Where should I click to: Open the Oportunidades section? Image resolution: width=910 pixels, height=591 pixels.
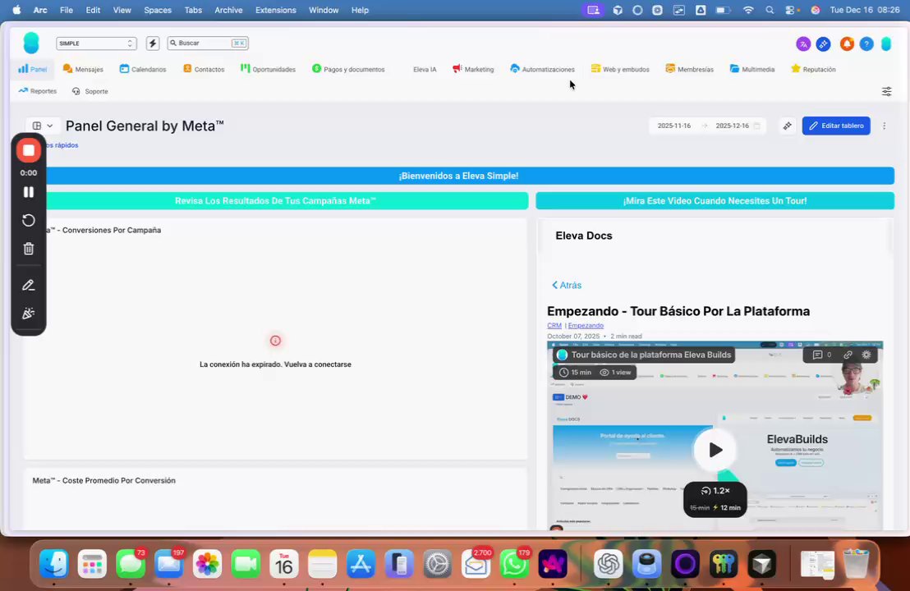(268, 69)
